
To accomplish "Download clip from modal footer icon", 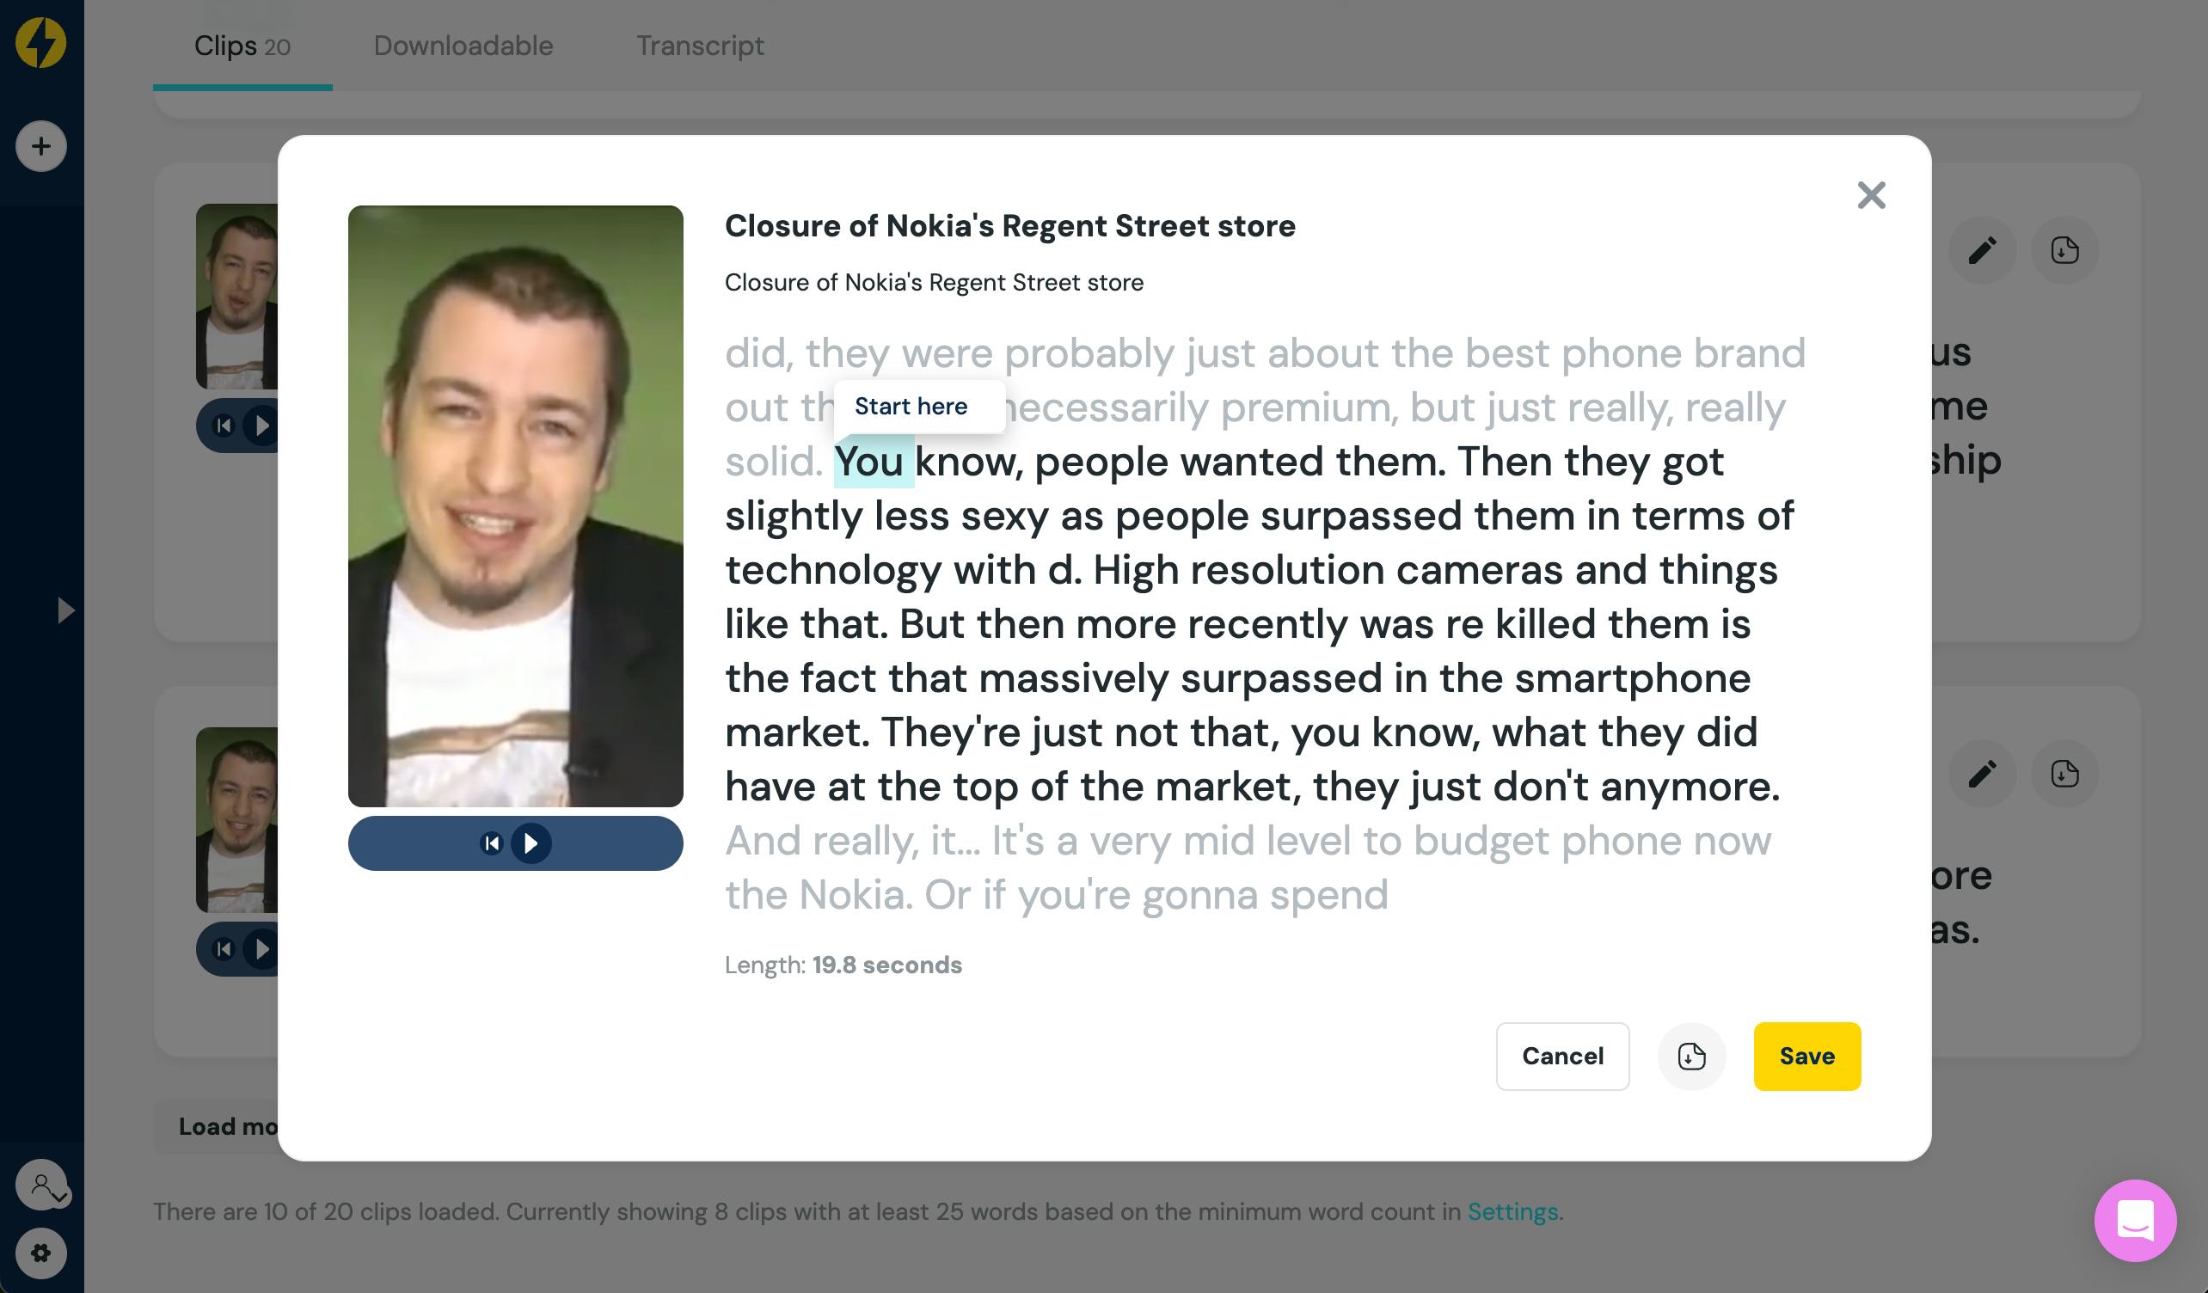I will coord(1691,1056).
